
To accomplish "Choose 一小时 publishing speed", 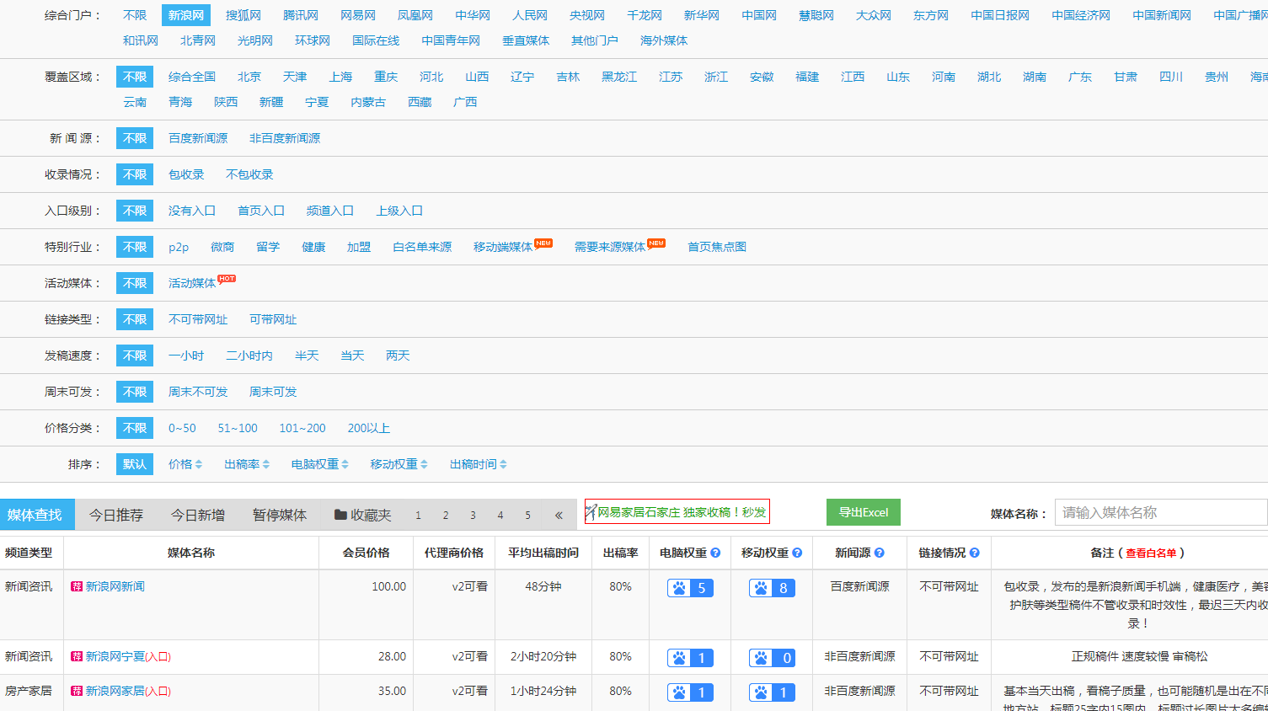I will click(x=186, y=355).
